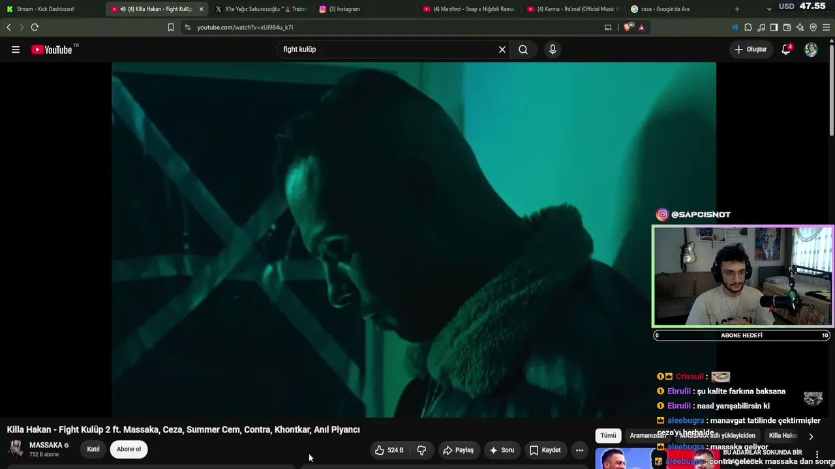Image resolution: width=835 pixels, height=469 pixels.
Task: Open the MASSAKA channel avatar
Action: click(x=16, y=449)
